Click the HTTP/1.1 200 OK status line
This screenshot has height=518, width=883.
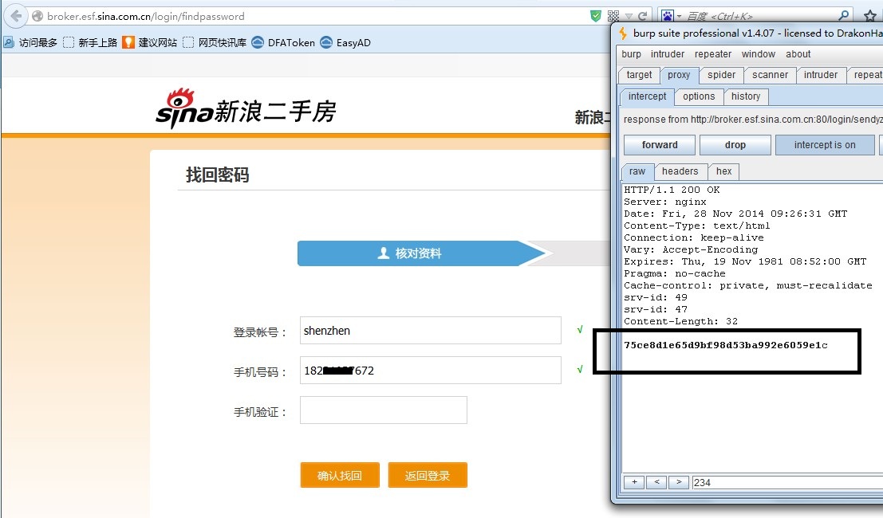[x=672, y=190]
